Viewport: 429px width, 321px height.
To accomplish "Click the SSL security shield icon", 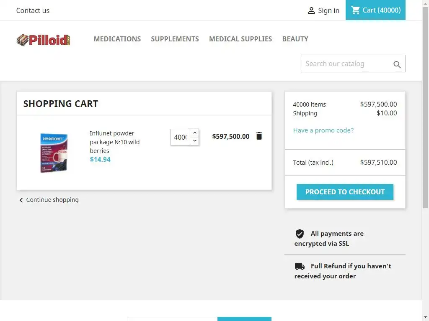I will [300, 234].
